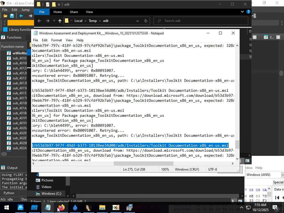Screen dimensions: 284x213
Task: Open Explorer address bar history dropdown
Action: pyautogui.click(x=138, y=21)
